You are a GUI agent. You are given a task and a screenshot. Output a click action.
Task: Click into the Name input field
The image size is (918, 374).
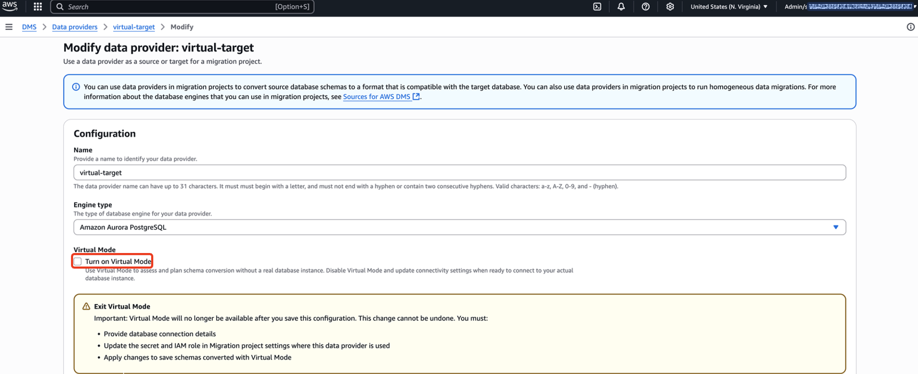click(459, 172)
